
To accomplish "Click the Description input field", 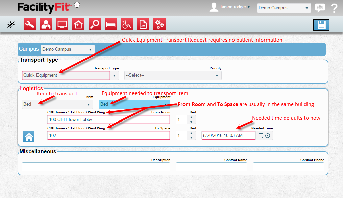I will pos(96,167).
